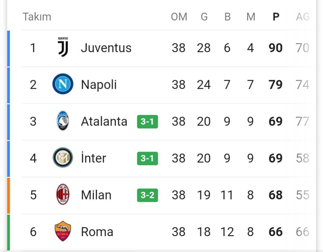Click Juventus's 90 points value
Image resolution: width=323 pixels, height=252 pixels.
(276, 48)
